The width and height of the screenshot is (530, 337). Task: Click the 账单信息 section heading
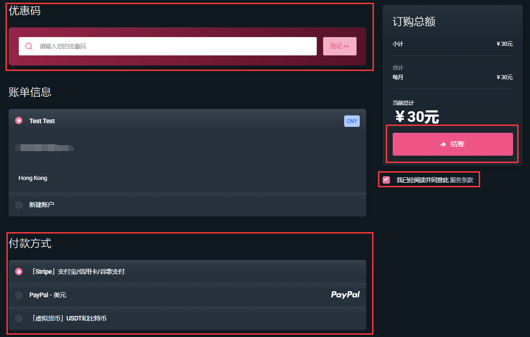(x=30, y=92)
